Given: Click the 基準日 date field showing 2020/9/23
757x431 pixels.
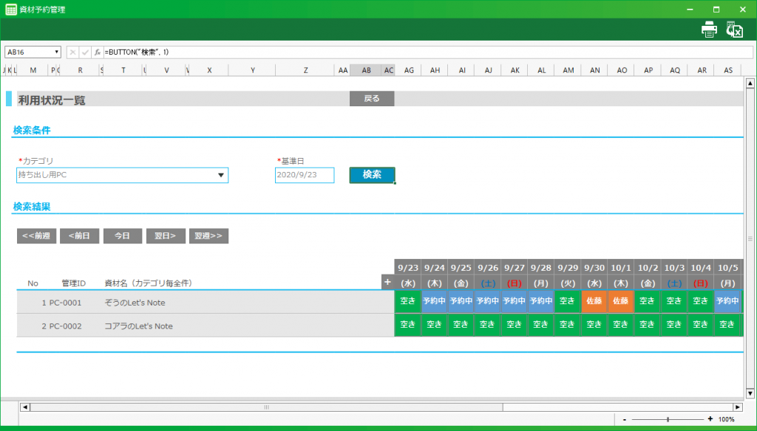Looking at the screenshot, I should 304,175.
